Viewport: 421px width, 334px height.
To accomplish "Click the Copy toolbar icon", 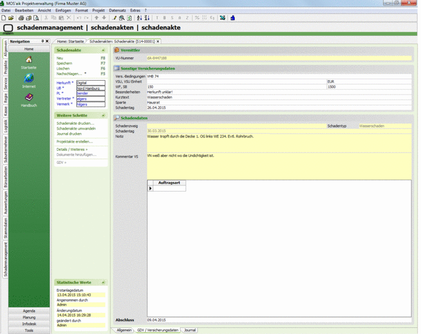I will click(54, 18).
